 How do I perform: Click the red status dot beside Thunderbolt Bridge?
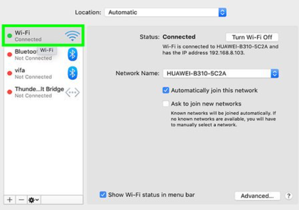click(10, 92)
